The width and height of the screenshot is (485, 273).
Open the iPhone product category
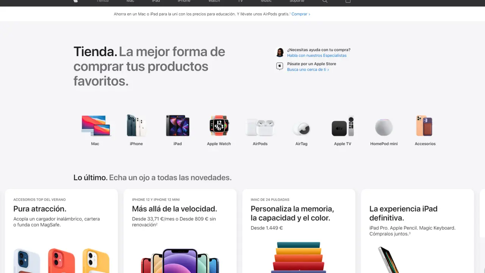[136, 126]
